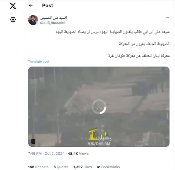
Task: Go back using the left arrow
Action: click(x=31, y=5)
